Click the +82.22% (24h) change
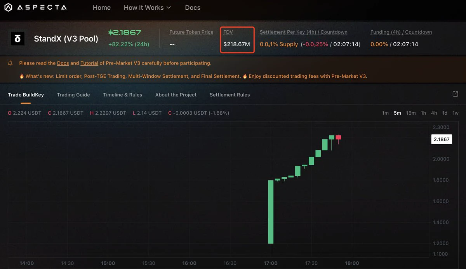Viewport: 466px width, 269px height. point(129,44)
